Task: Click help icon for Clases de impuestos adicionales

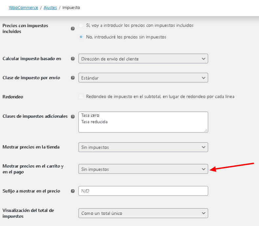Action: (73, 116)
